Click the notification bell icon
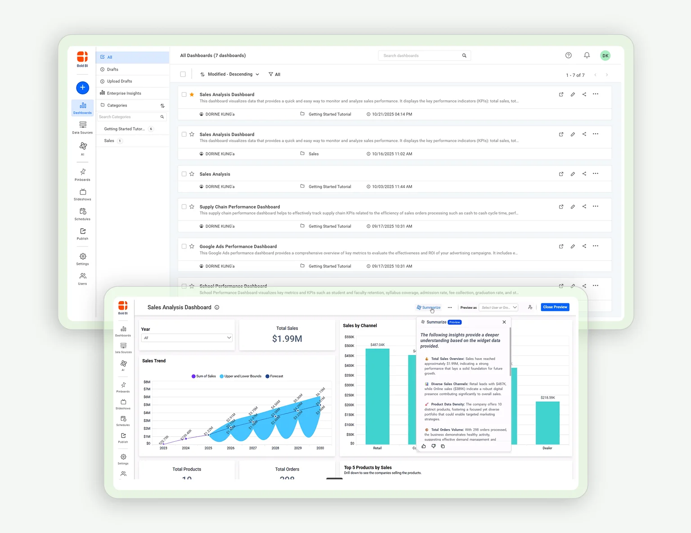 click(587, 55)
